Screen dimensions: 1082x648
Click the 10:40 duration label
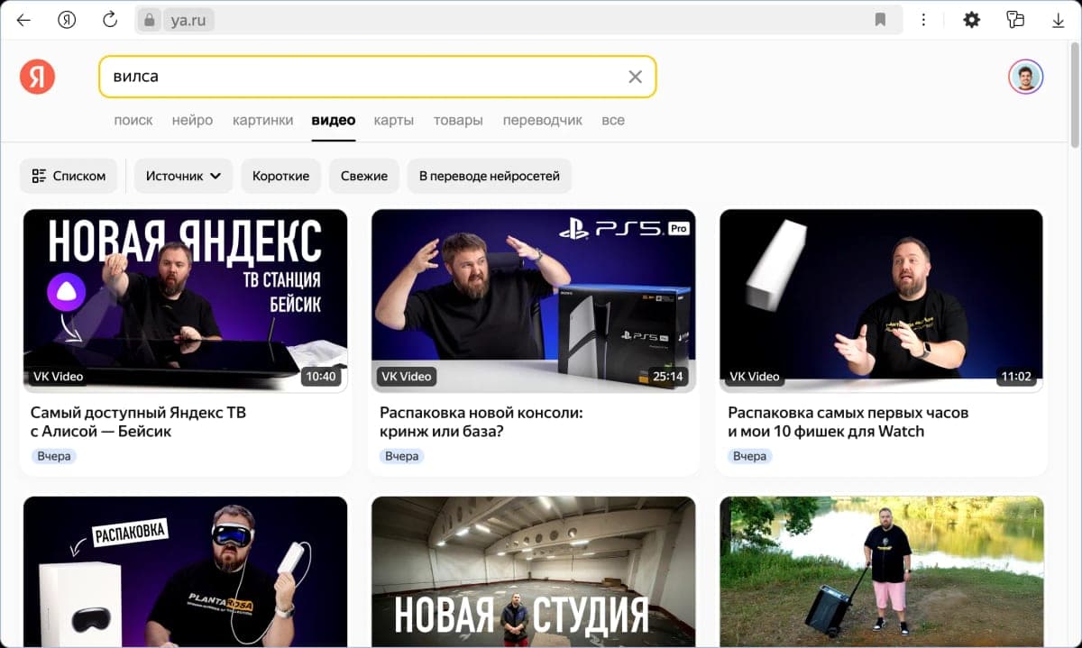click(321, 376)
